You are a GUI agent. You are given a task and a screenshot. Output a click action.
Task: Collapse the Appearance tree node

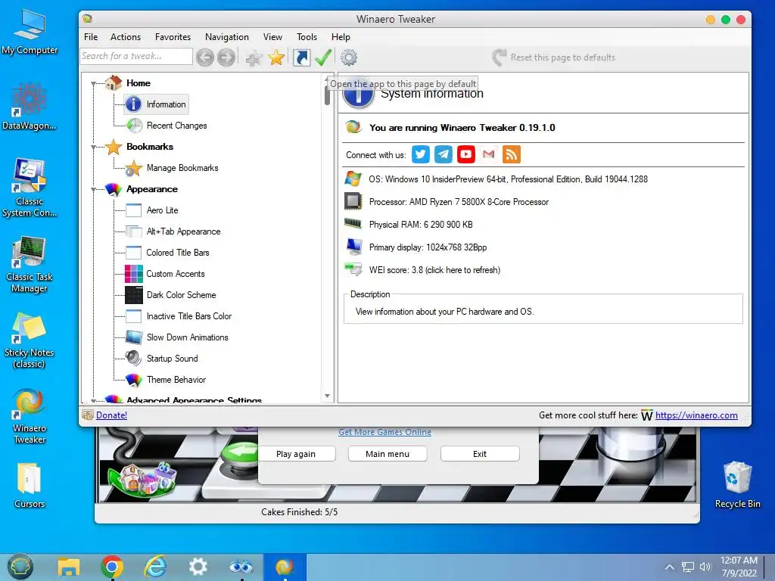tap(93, 190)
